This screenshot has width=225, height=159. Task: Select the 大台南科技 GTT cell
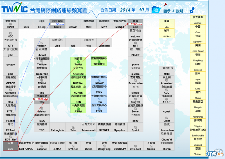[11, 43]
